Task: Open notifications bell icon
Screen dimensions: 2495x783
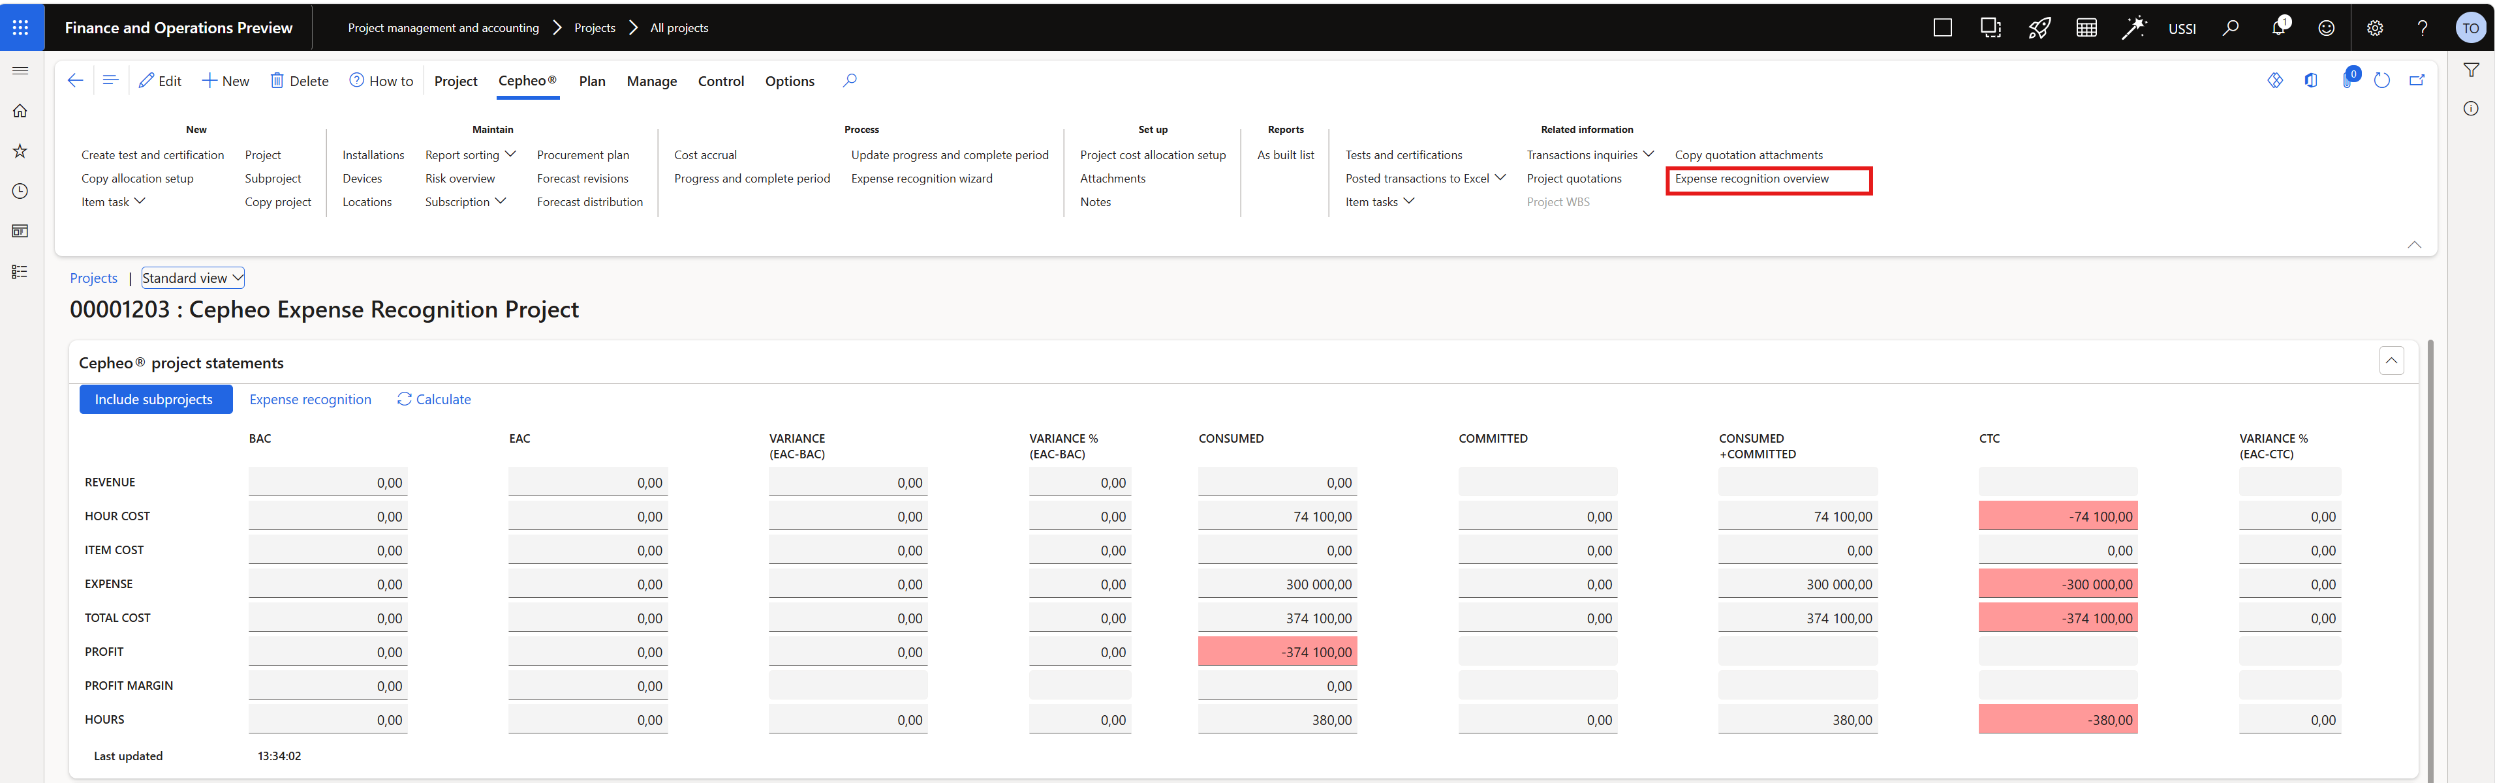Action: (2279, 27)
